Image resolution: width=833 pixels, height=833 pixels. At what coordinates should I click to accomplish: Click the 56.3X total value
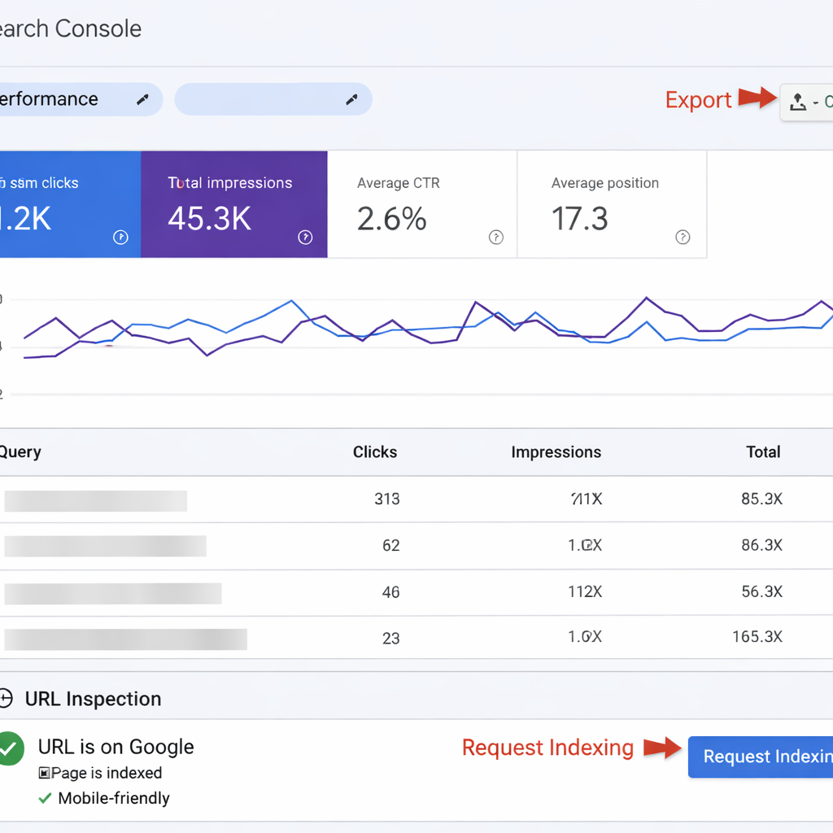(761, 592)
